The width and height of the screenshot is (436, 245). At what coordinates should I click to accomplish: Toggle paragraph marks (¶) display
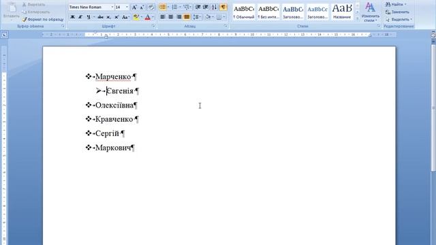pyautogui.click(x=223, y=7)
